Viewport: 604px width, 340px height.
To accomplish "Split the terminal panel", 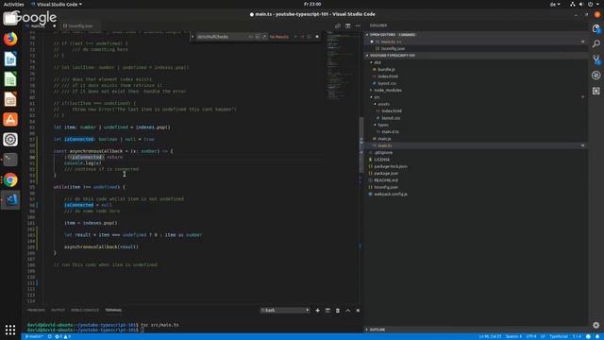I will coord(327,311).
